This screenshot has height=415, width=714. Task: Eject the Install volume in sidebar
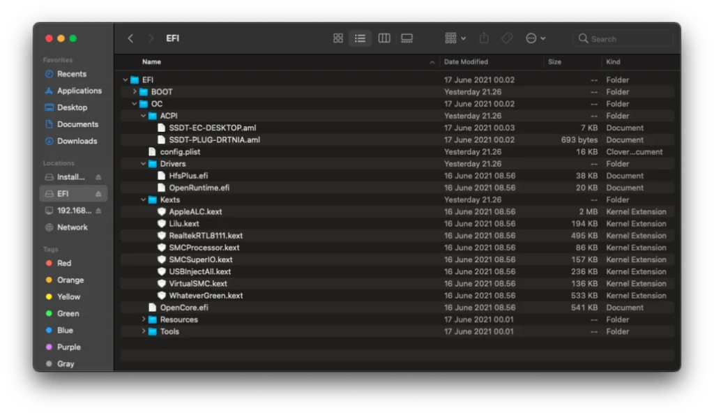pyautogui.click(x=98, y=177)
